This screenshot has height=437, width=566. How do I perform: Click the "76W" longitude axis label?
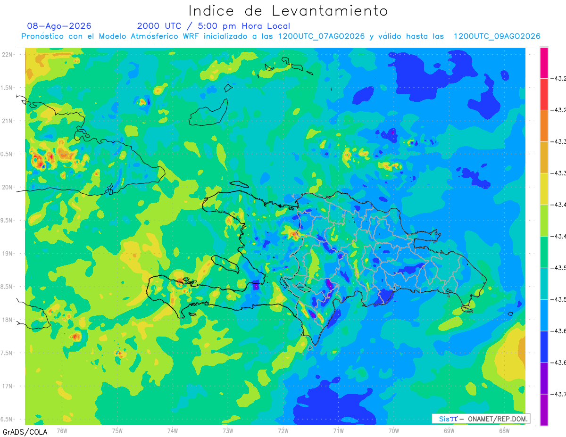(x=62, y=430)
